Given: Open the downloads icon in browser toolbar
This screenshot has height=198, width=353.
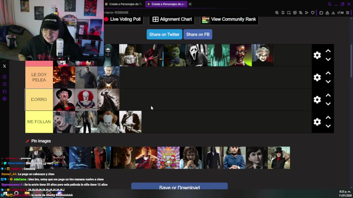Looking at the screenshot, I should coord(333,13).
